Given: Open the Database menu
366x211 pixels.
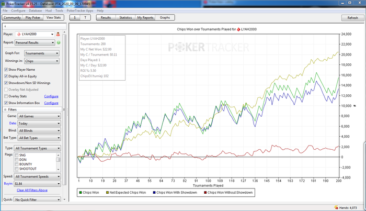Looking at the screenshot, I should tap(36, 10).
